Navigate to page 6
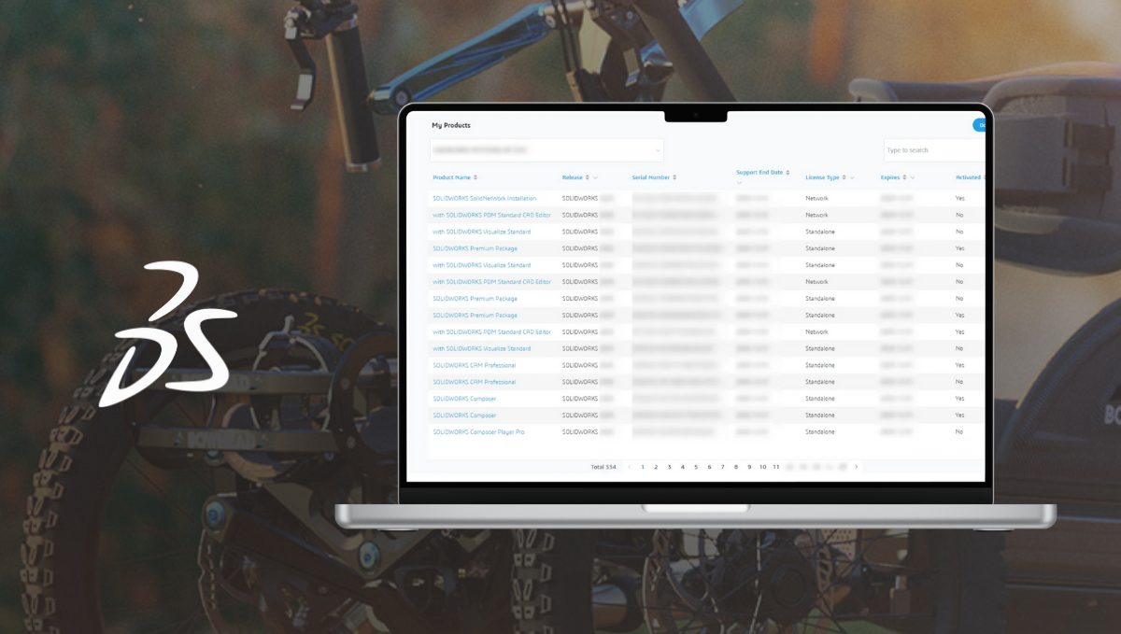 [709, 467]
